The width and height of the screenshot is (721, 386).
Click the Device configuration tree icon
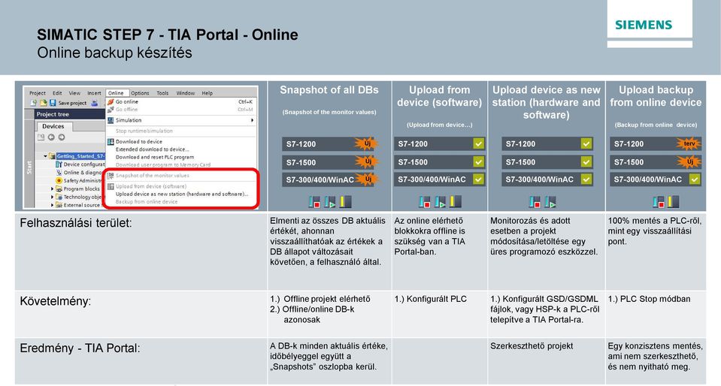pyautogui.click(x=59, y=164)
